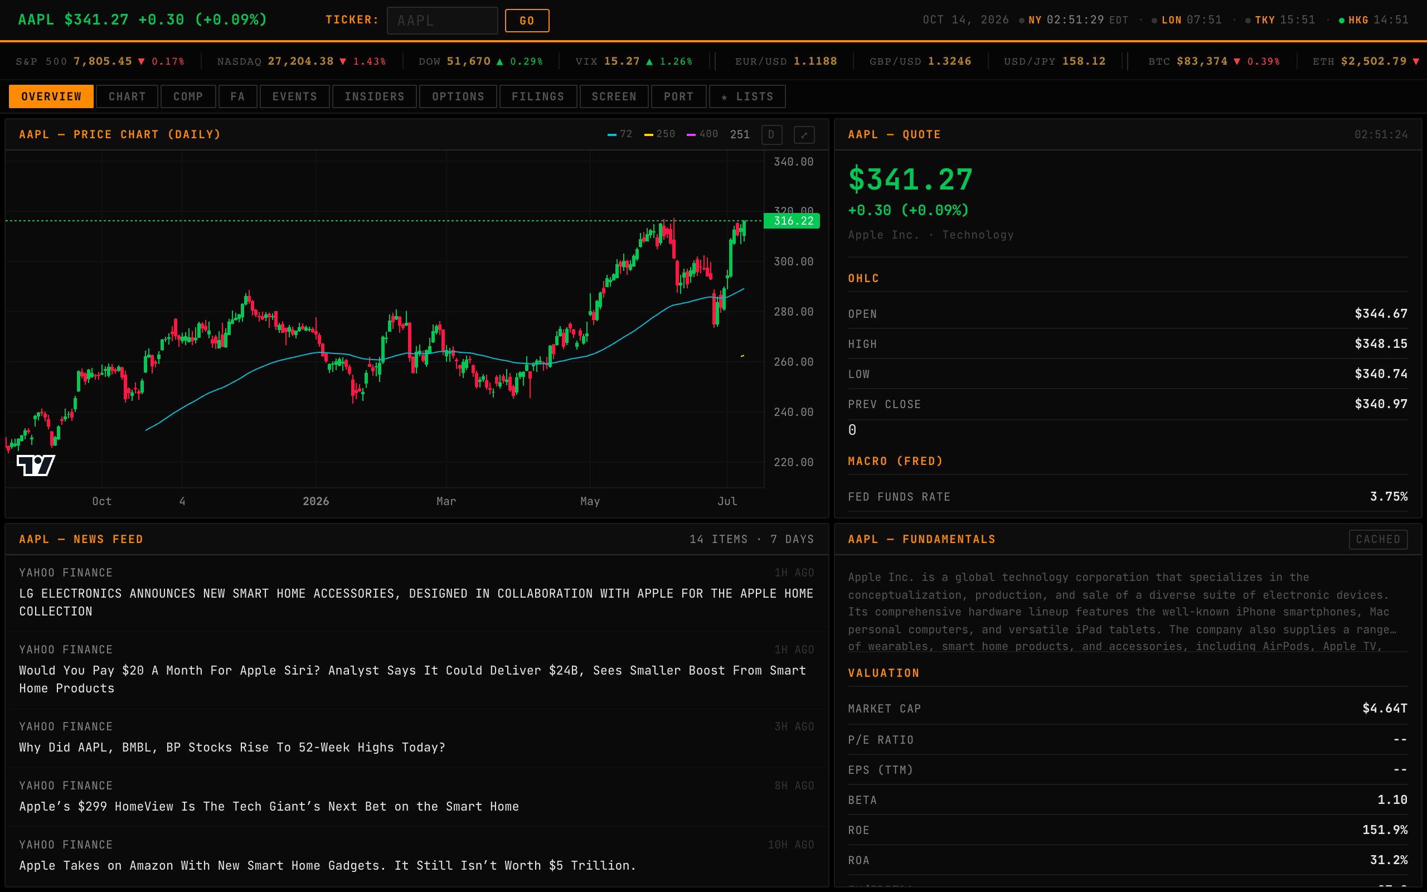Click the MARKET CAP $4.64T row
The width and height of the screenshot is (1427, 892).
point(1128,709)
